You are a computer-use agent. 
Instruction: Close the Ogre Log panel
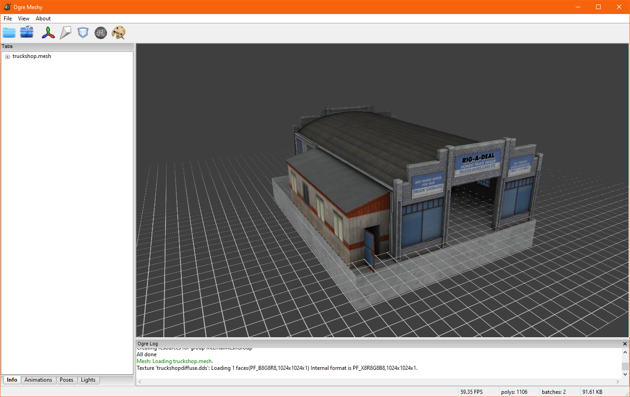coord(625,344)
